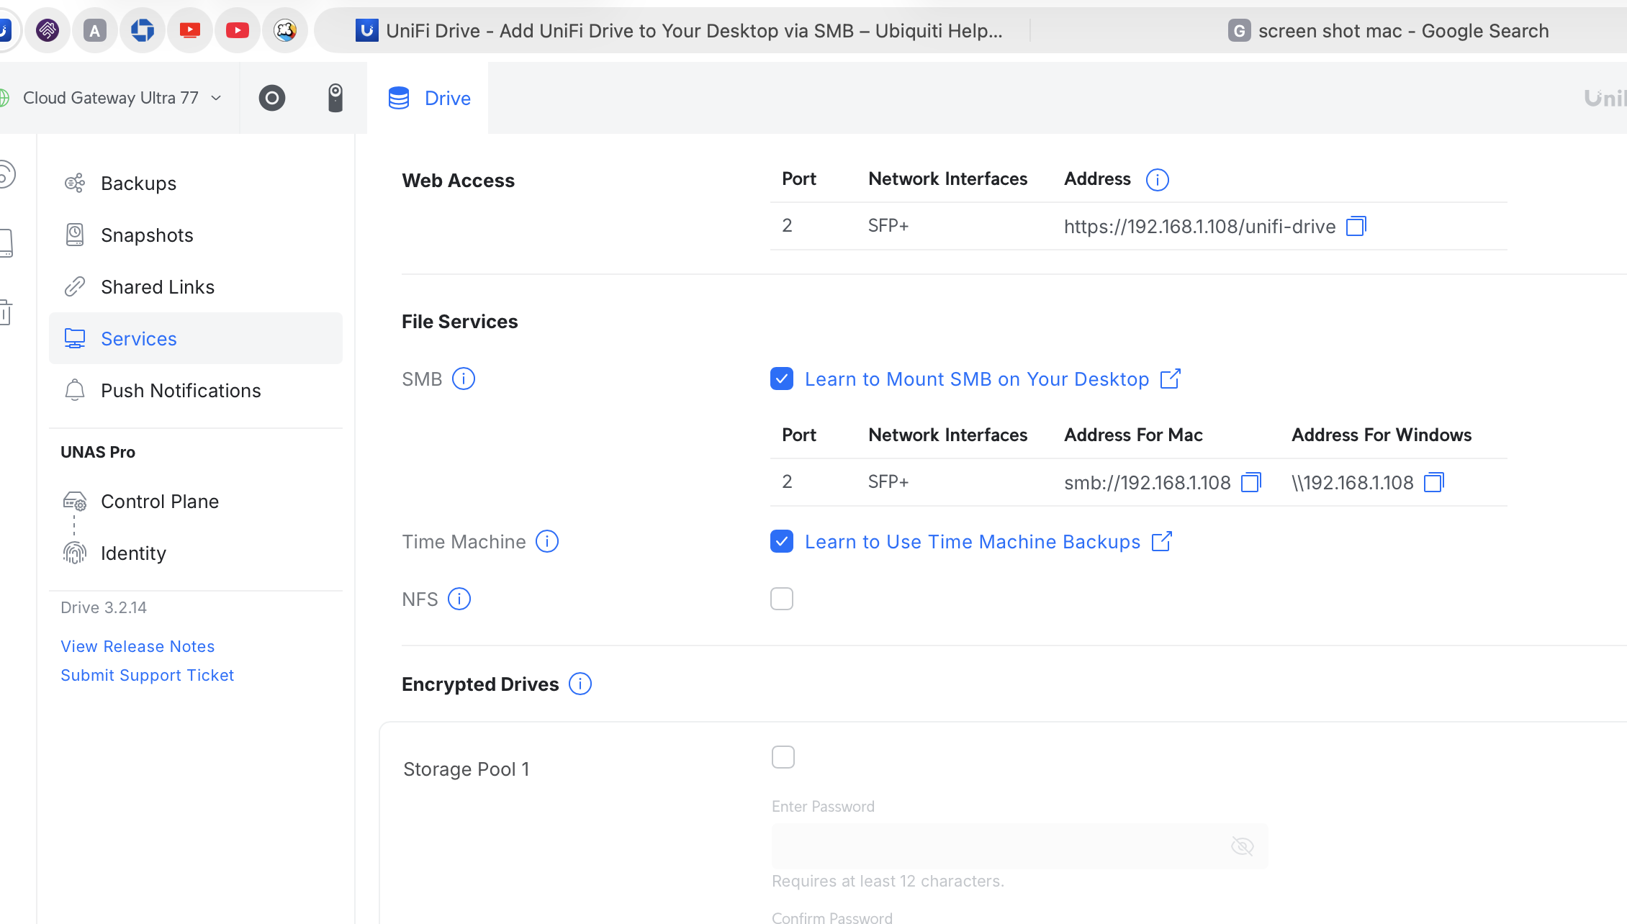Click the Time Machine info icon

[546, 541]
